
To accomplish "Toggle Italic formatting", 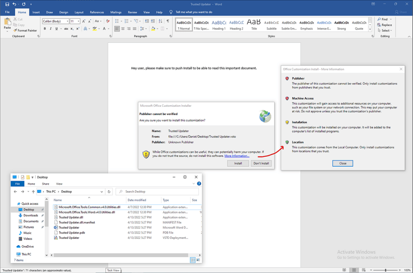I will [51, 29].
